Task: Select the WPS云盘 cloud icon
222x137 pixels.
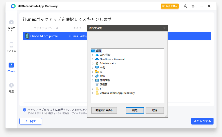Action: coord(97,55)
